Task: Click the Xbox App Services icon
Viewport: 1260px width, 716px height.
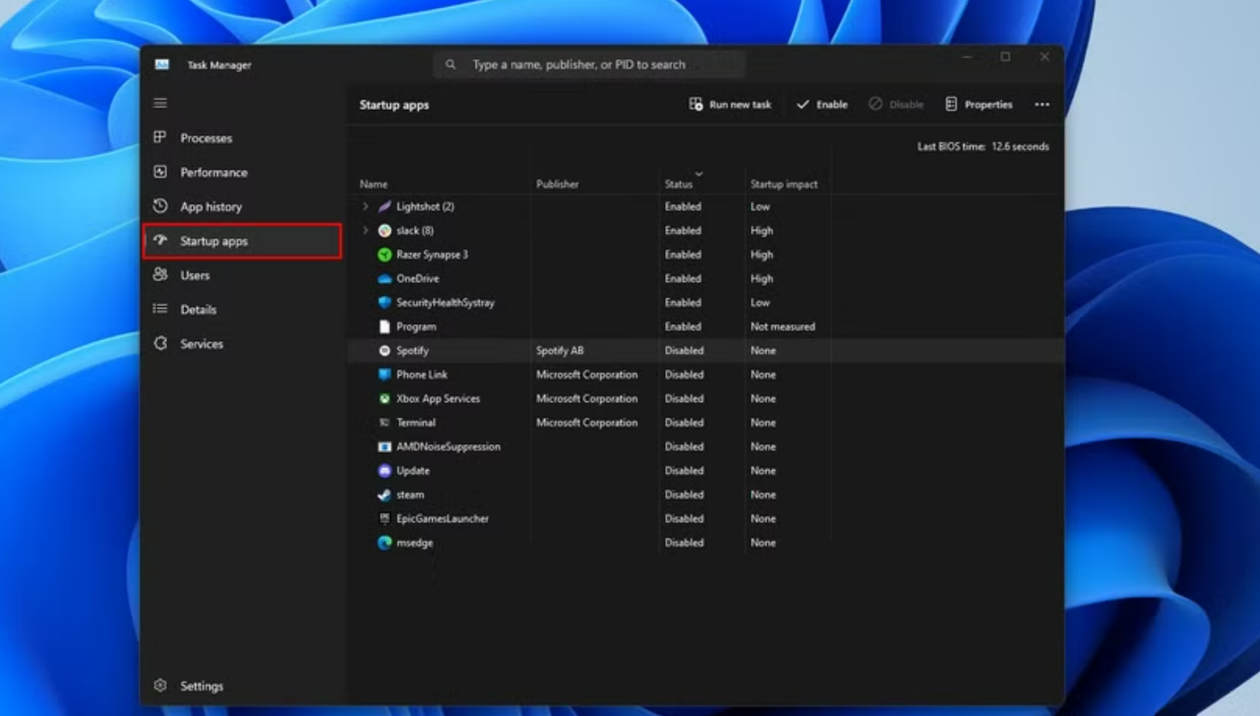Action: (384, 399)
